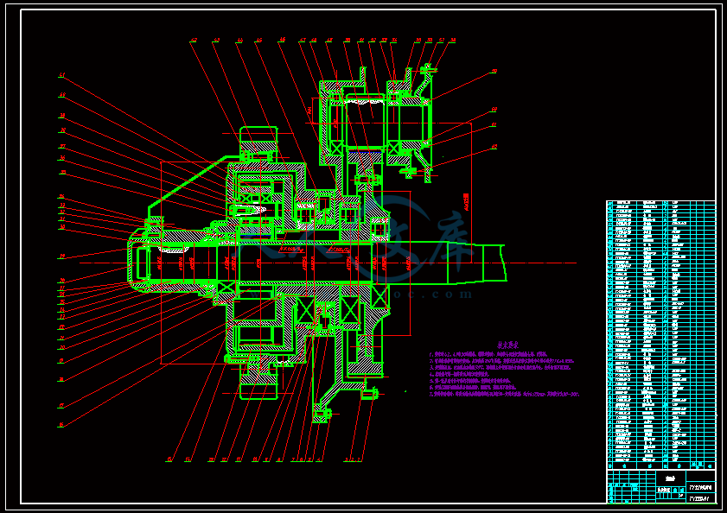Click the top row of the parts list table
The width and height of the screenshot is (727, 513).
pos(661,203)
